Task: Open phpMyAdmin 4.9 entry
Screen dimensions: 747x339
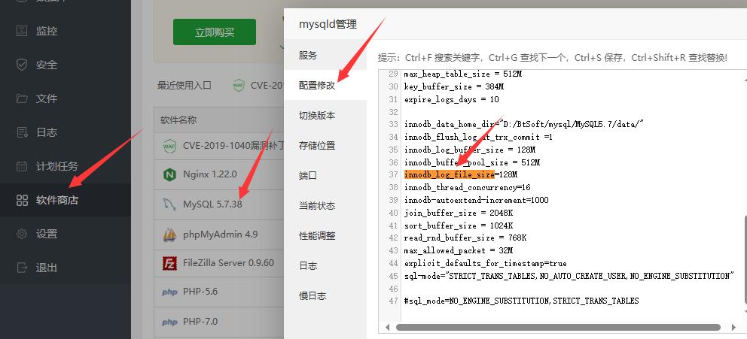Action: [x=220, y=235]
